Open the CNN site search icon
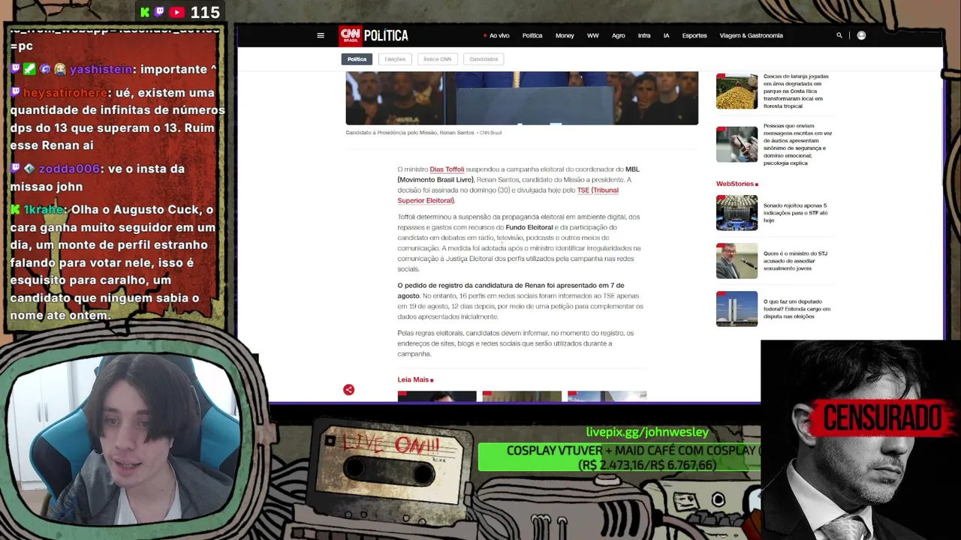961x540 pixels. pos(839,35)
